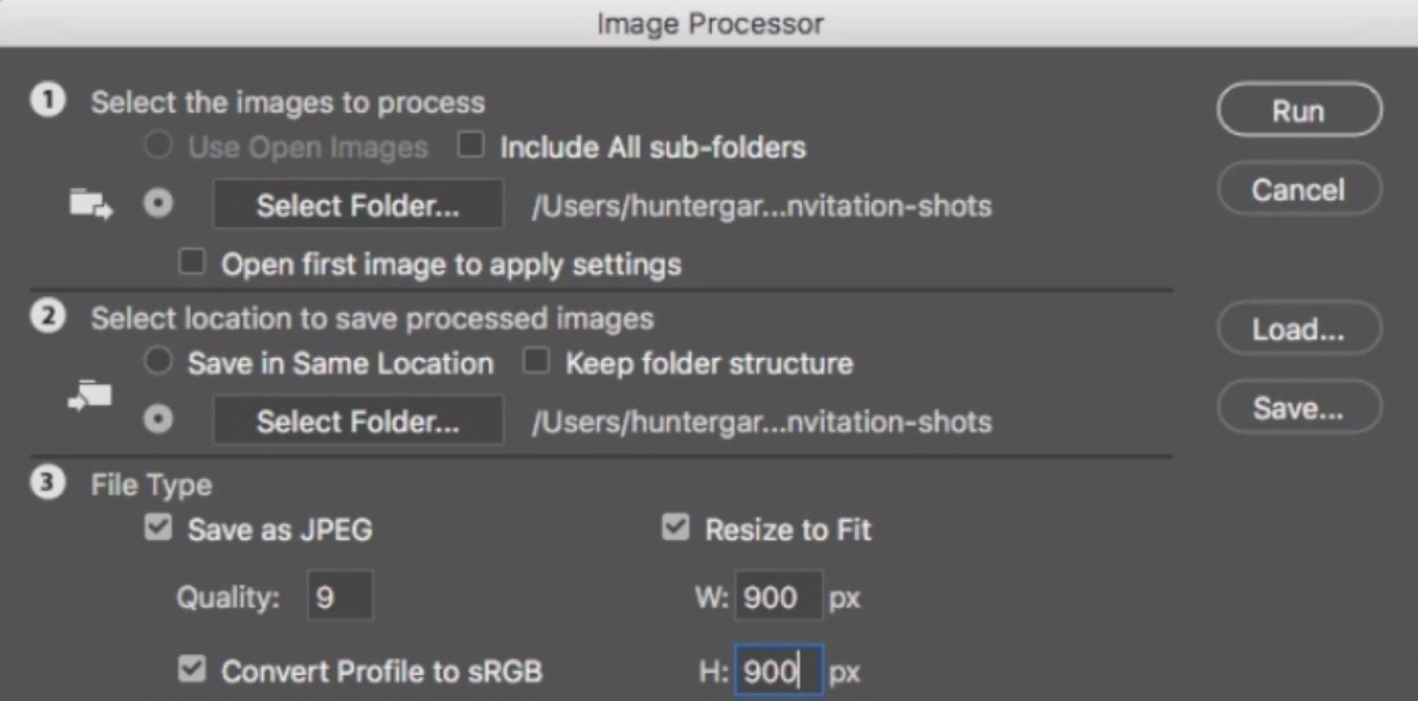Toggle Keep folder structure checkbox
Screen dimensions: 1418x701
[x=536, y=362]
